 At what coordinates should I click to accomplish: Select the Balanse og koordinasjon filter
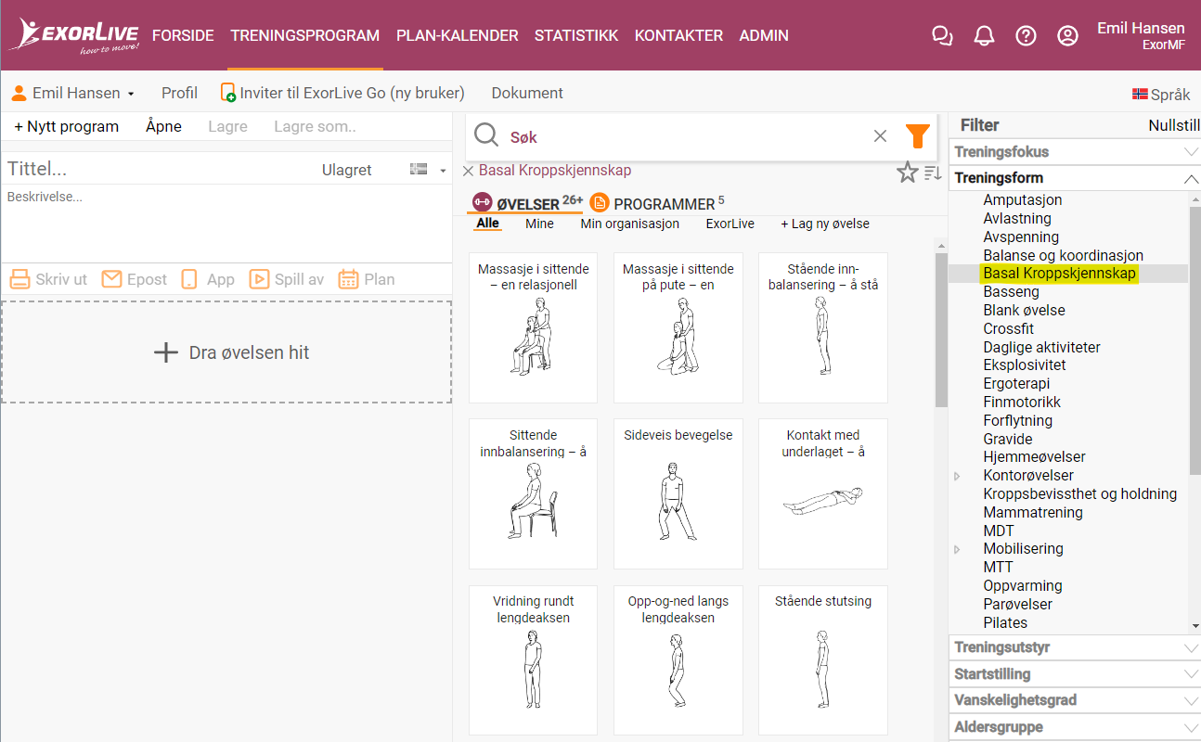(1064, 255)
